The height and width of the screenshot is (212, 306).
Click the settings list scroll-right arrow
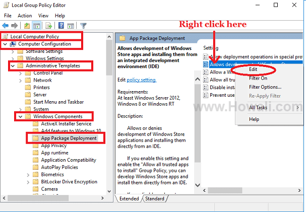(299, 190)
